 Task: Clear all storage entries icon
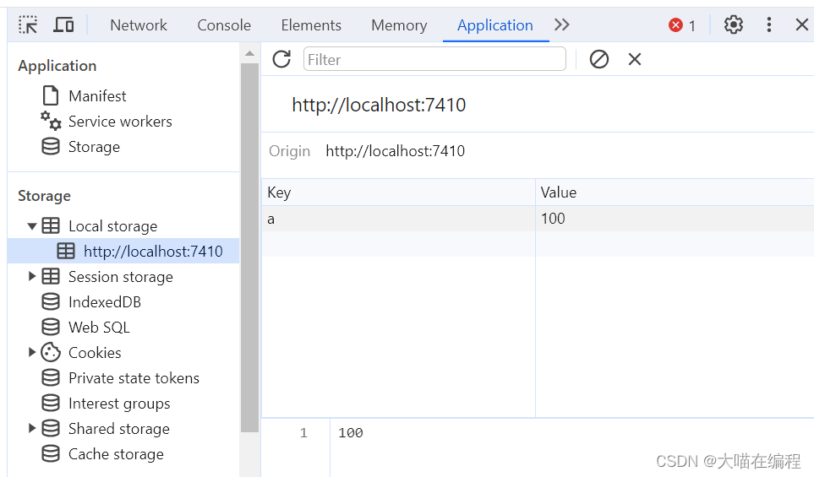click(598, 59)
